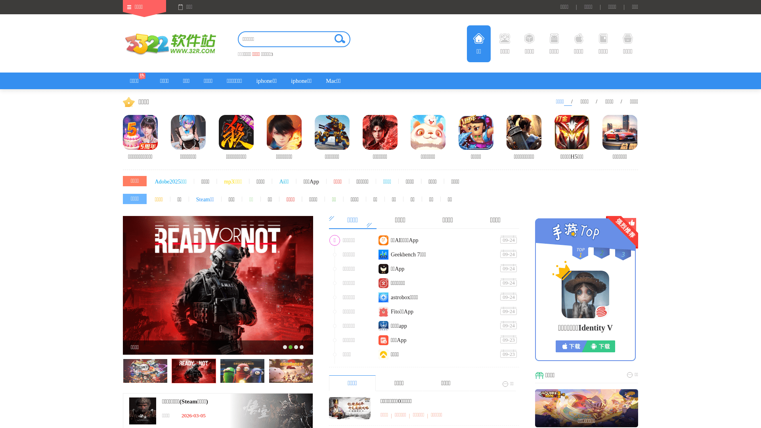Switch to the rank 2 badge

click(602, 252)
